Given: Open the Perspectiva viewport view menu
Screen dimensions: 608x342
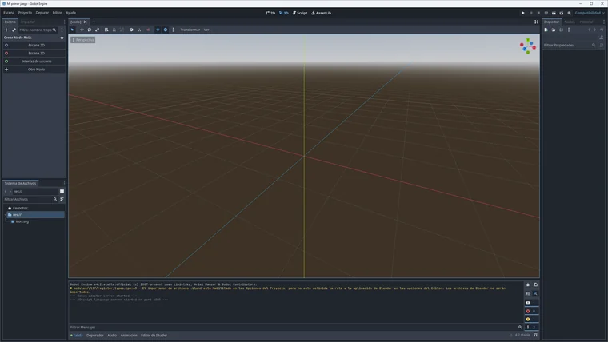Looking at the screenshot, I should [x=83, y=40].
